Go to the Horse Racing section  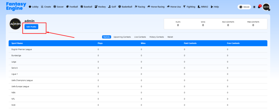156,6
